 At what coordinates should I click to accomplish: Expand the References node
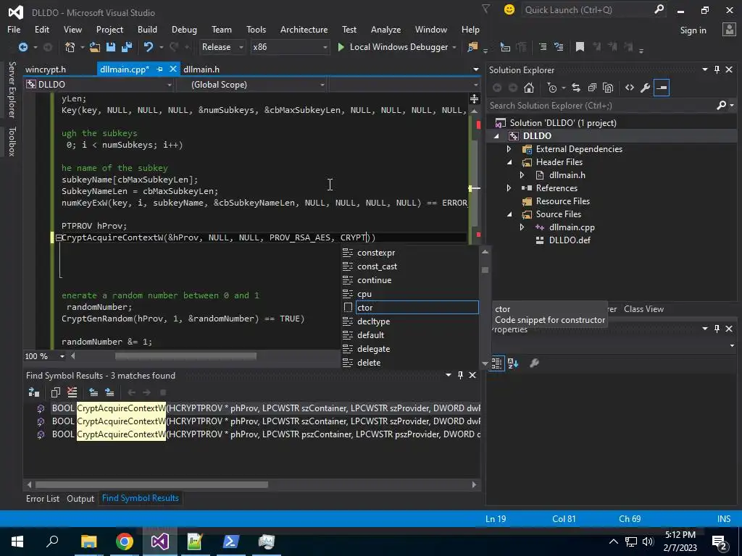(x=509, y=188)
